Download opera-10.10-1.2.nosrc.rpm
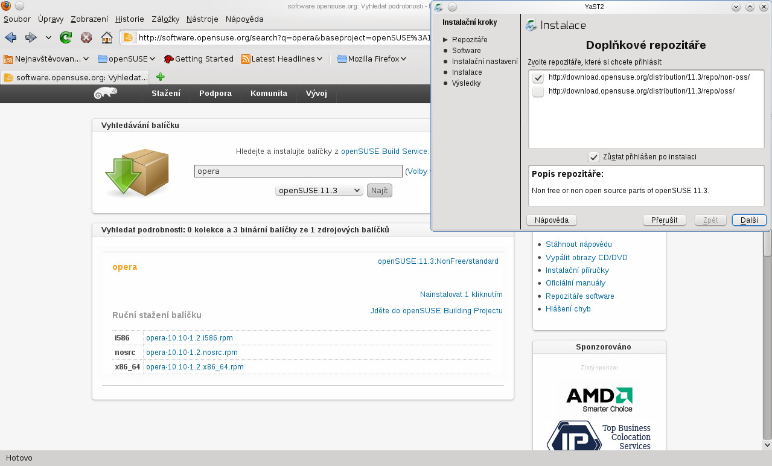 coord(192,353)
